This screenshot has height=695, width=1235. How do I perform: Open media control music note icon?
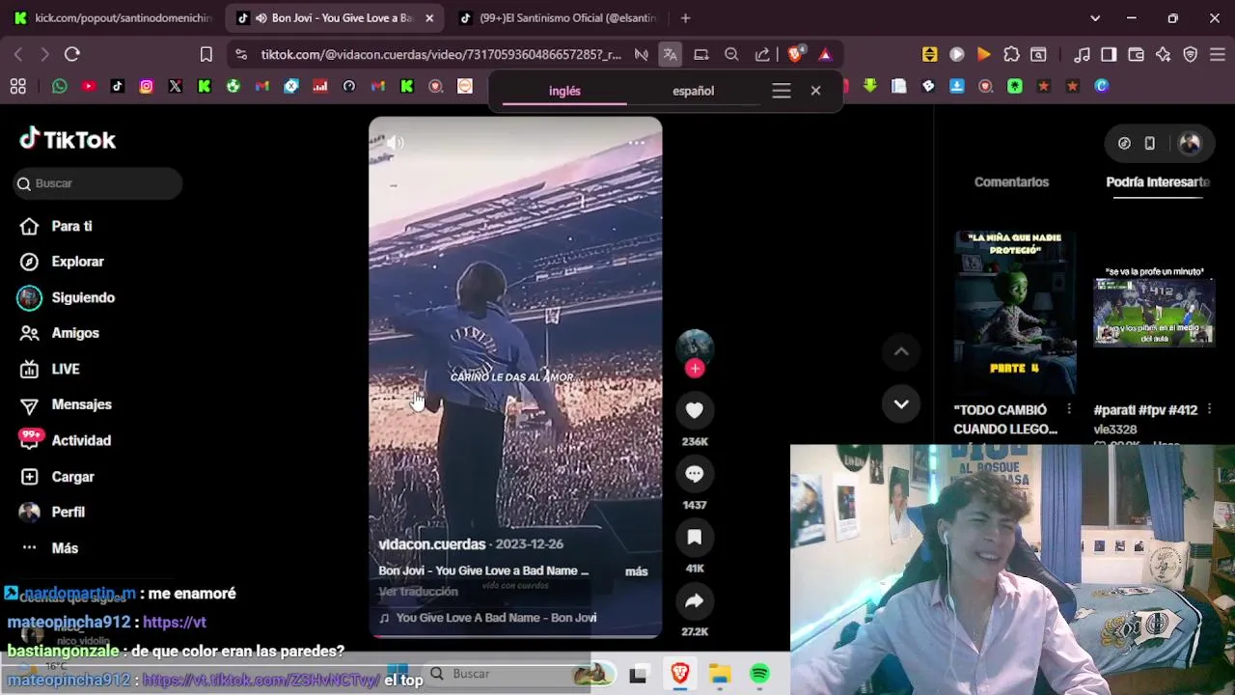[x=1082, y=54]
